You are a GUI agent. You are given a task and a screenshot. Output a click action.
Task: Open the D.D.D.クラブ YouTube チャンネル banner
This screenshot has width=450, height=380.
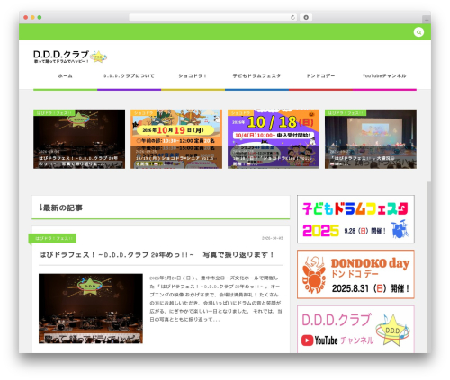tap(355, 329)
